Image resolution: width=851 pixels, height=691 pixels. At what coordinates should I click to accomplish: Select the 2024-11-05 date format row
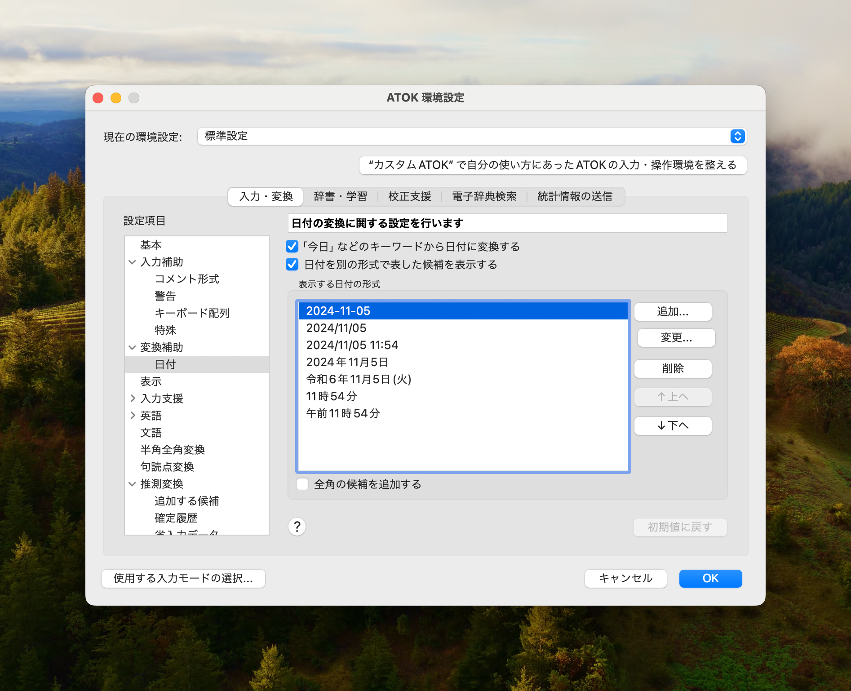(463, 311)
